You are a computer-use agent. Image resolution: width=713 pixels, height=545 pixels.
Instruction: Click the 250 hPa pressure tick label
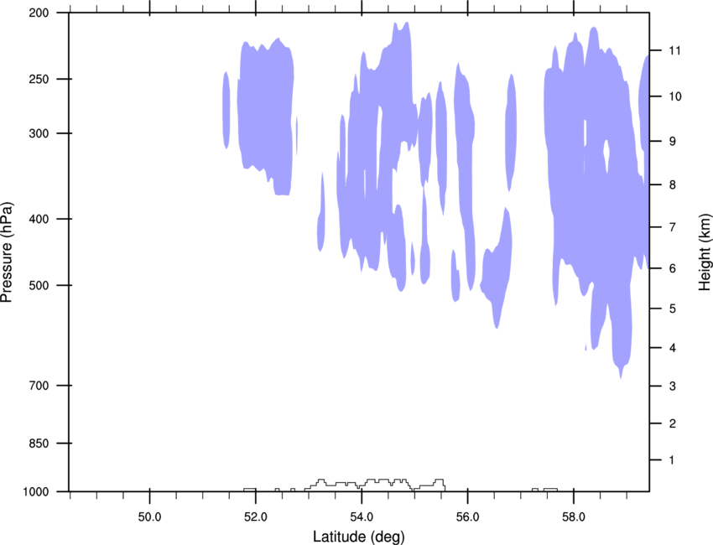39,79
